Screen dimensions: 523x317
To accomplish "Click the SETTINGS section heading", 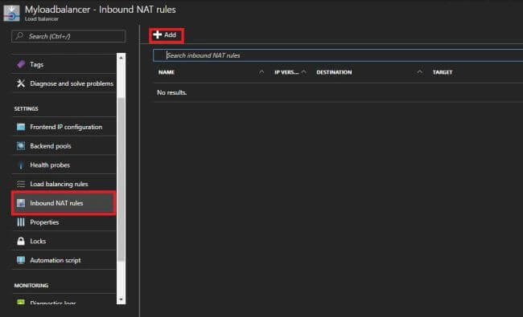I will tap(26, 109).
